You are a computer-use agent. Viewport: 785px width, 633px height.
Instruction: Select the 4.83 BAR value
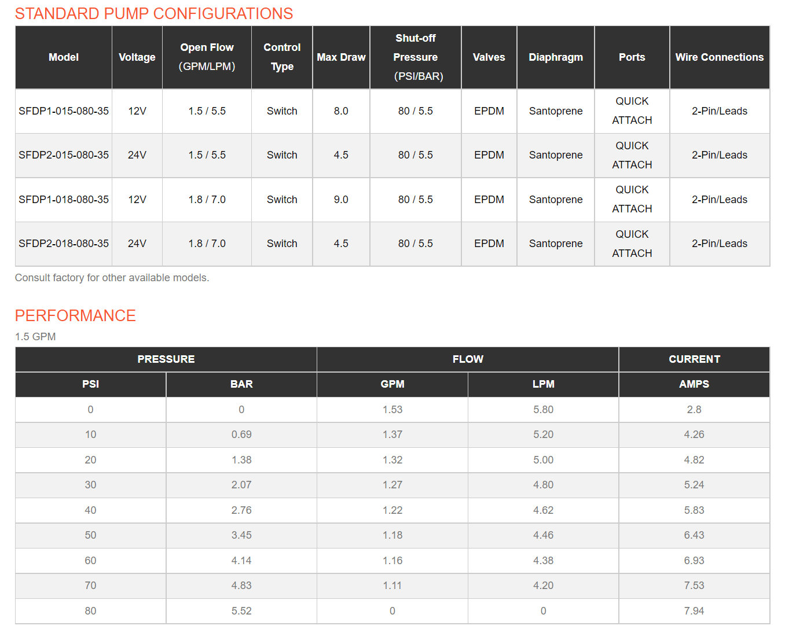pyautogui.click(x=241, y=586)
